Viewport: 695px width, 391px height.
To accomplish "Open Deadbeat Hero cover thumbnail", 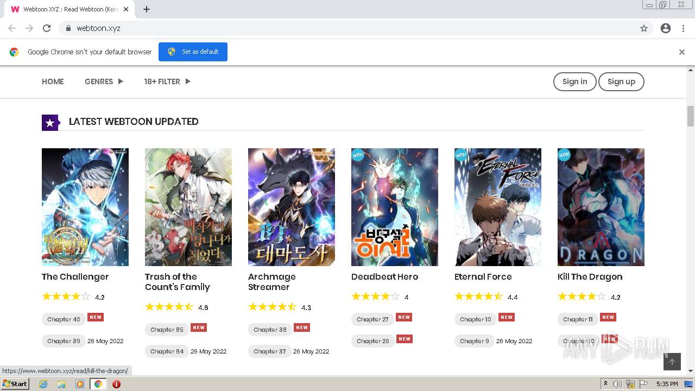I will (395, 207).
